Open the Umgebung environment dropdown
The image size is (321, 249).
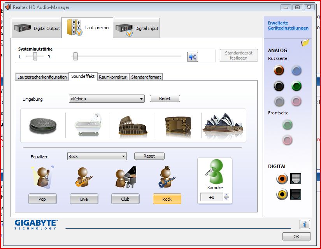(x=107, y=99)
